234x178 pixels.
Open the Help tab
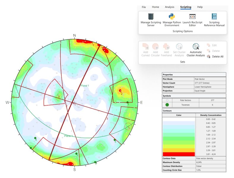tap(200, 7)
